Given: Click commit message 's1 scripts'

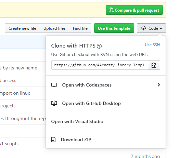Looking at the screenshot, I should point(9,144).
